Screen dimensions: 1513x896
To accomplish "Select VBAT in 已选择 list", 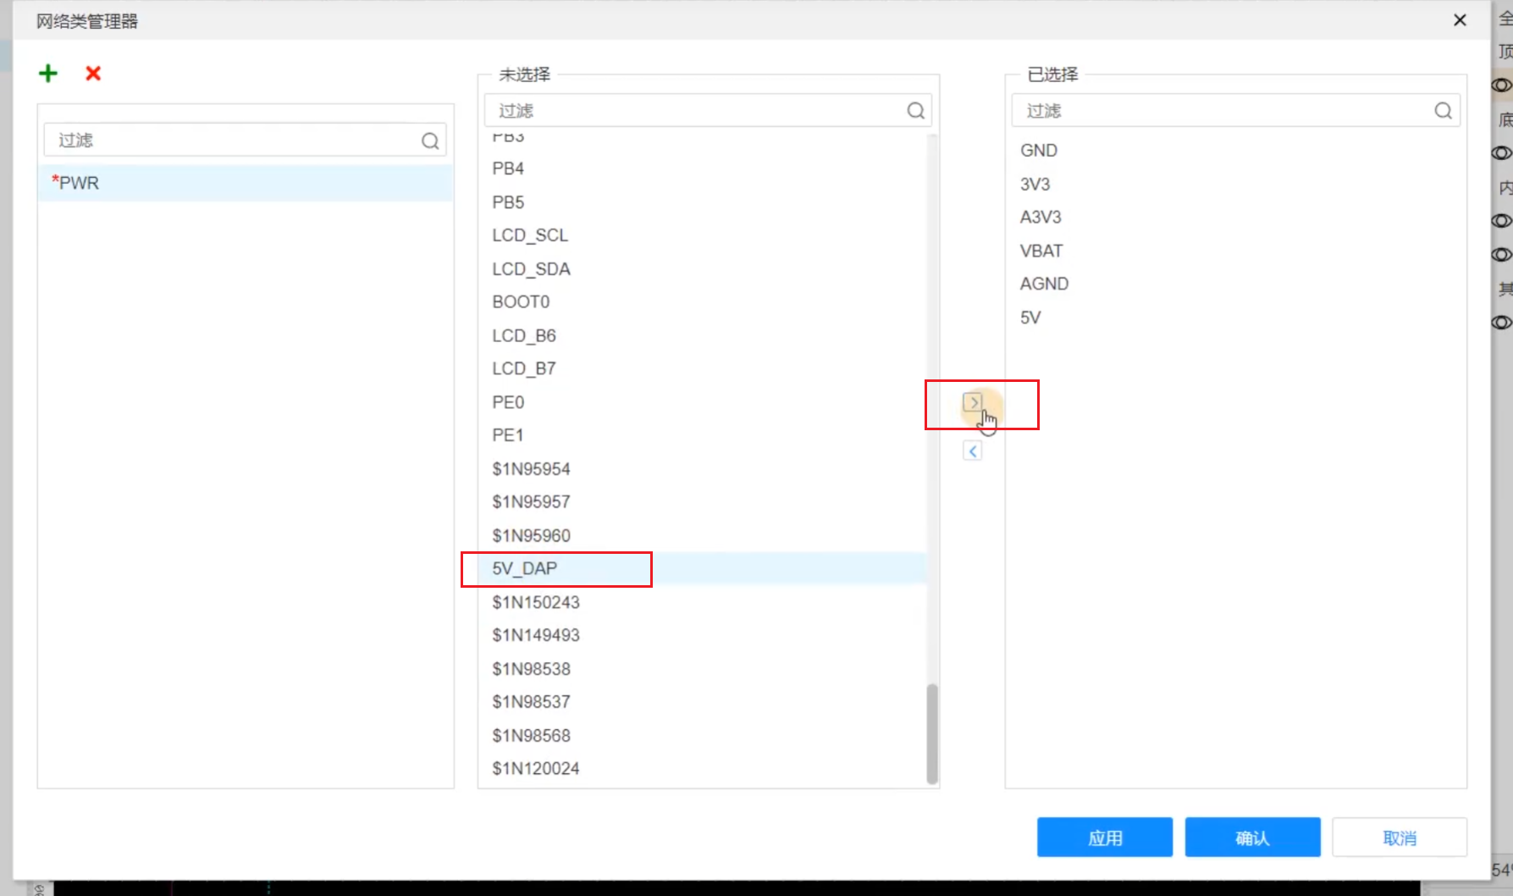I will [x=1235, y=252].
